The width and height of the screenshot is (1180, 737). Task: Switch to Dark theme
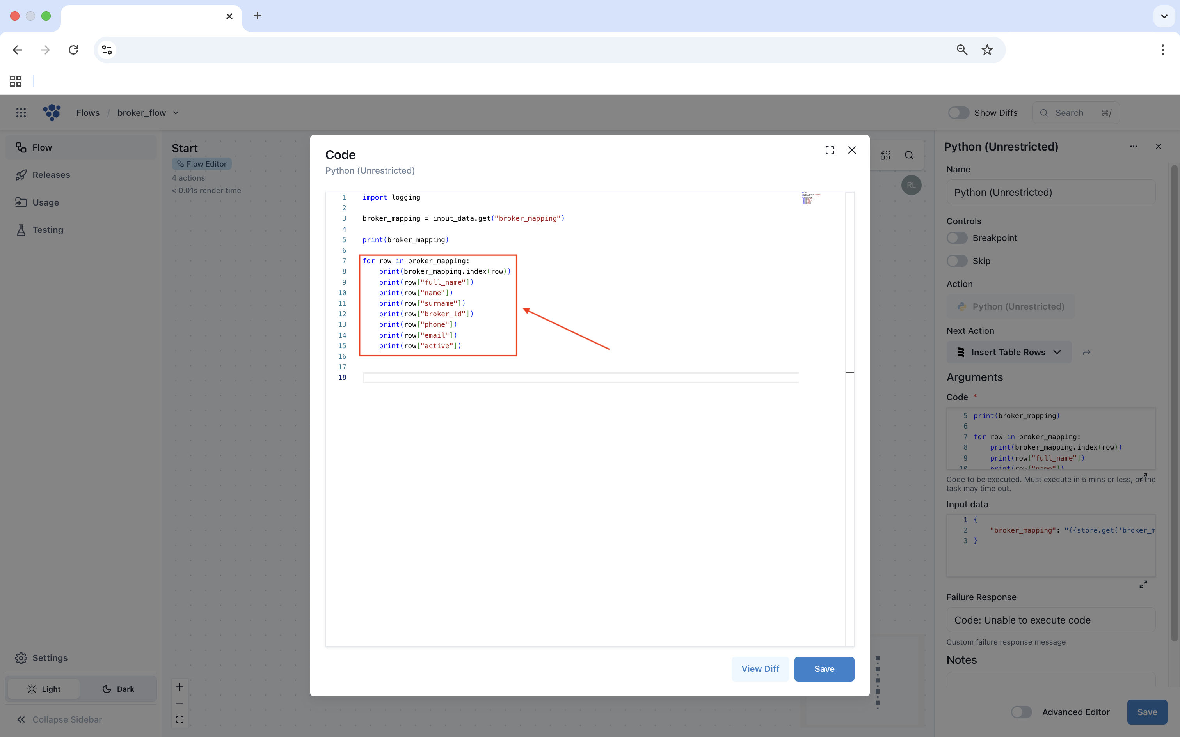pos(118,689)
